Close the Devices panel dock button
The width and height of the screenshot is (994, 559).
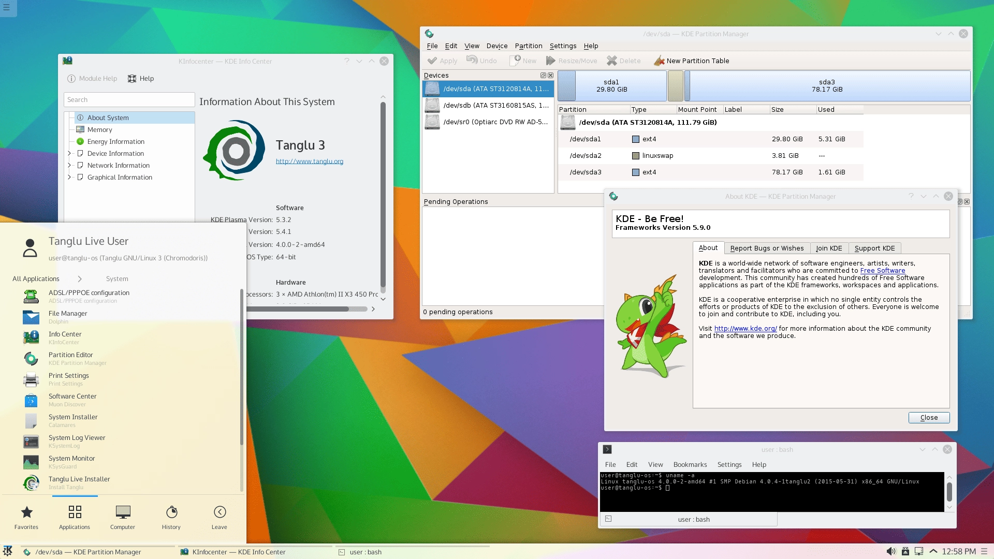550,76
